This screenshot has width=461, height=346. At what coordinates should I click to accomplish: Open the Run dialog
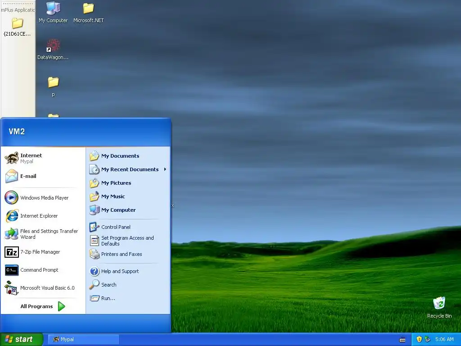[x=128, y=298]
